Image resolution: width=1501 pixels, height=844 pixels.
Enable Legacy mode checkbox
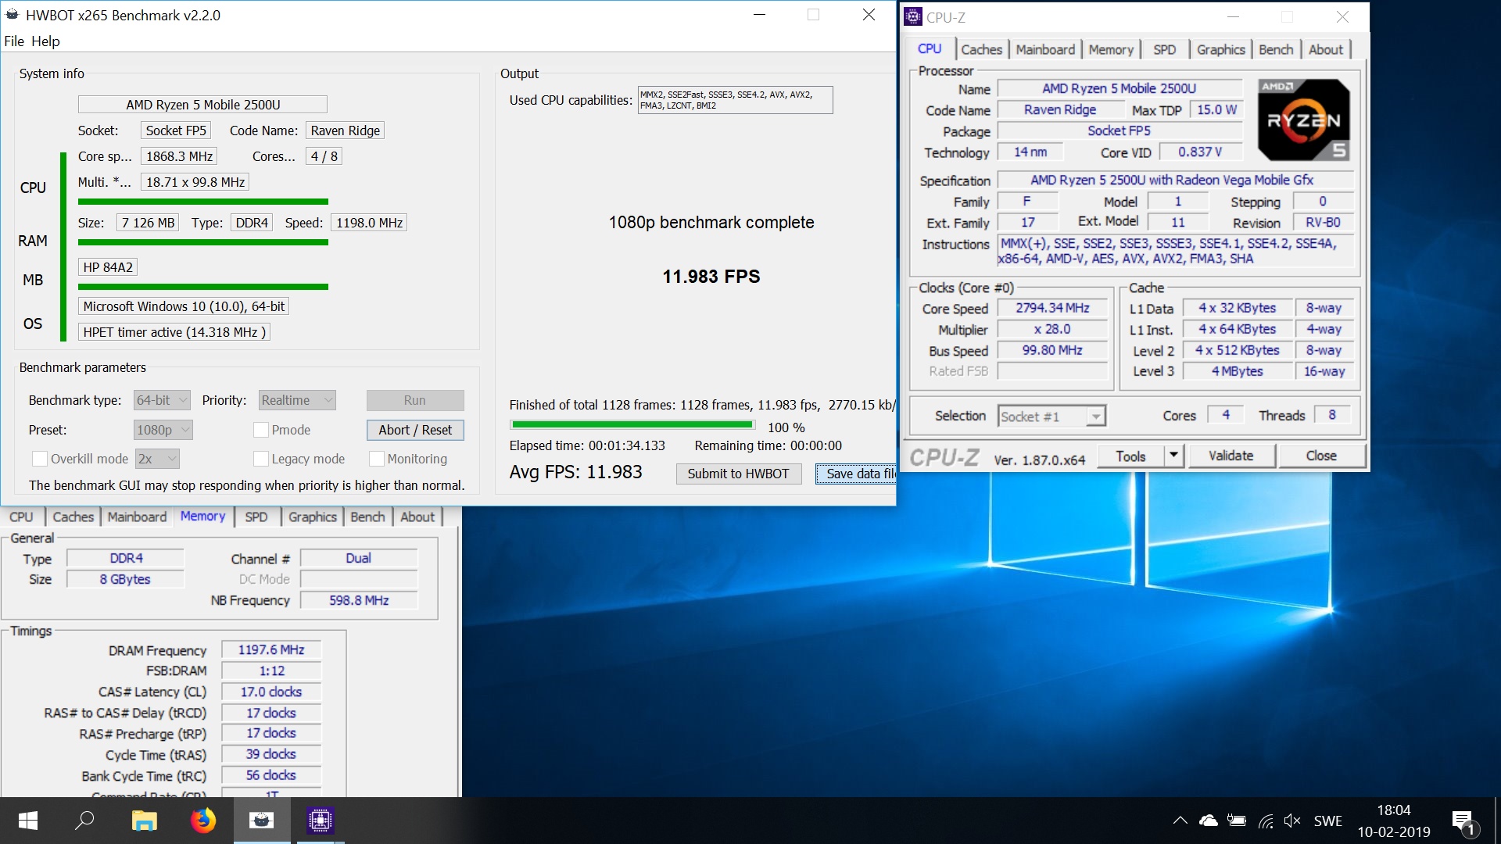pyautogui.click(x=261, y=459)
